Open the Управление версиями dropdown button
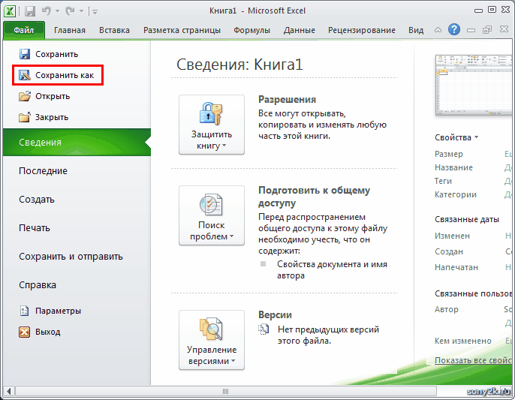Image resolution: width=515 pixels, height=400 pixels. 212,340
